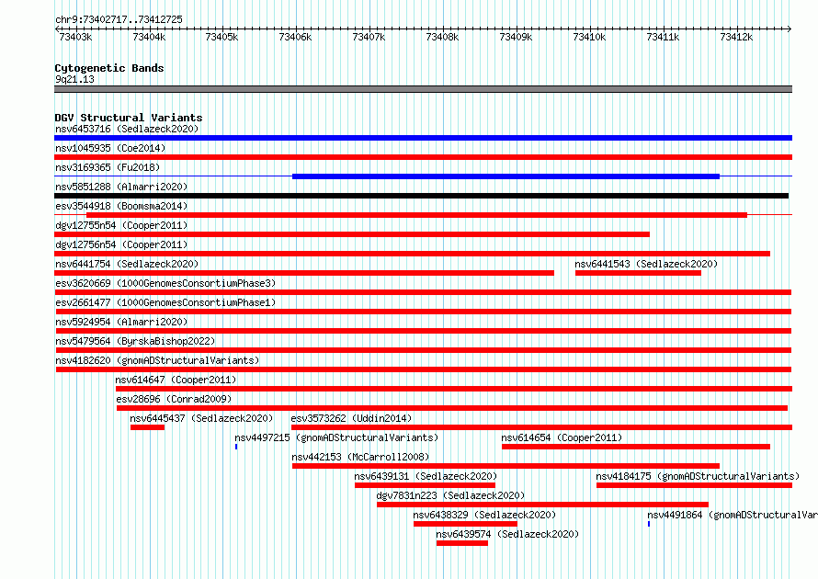Screen dimensions: 818x579
Task: Open the nsv1045935 (Coe2014) label
Action: click(110, 148)
